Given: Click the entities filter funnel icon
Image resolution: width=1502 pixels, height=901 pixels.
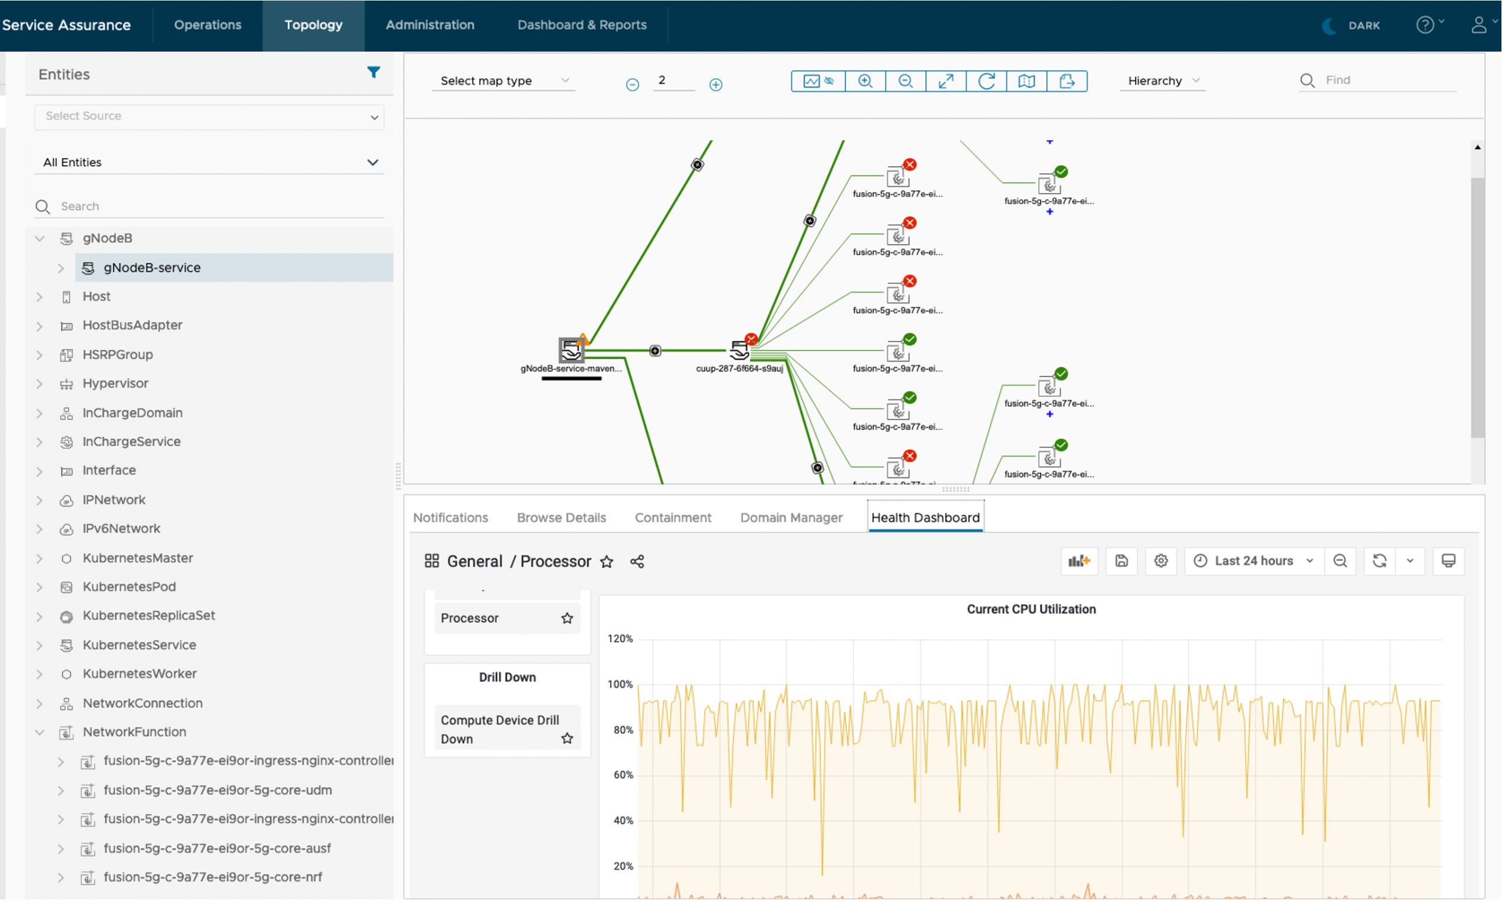Looking at the screenshot, I should coord(373,73).
